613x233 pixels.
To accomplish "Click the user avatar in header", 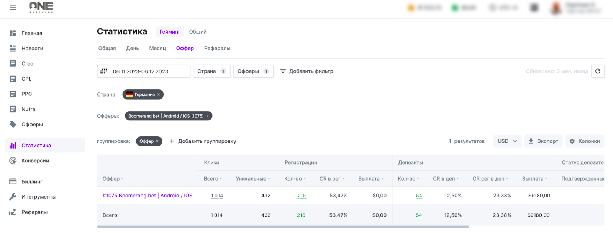I will click(556, 8).
